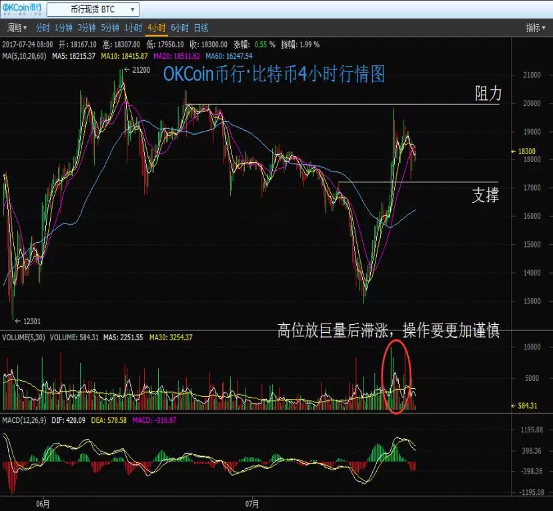Viewport: 553px width, 511px height.
Task: Switch to the 日线 daily chart
Action: click(201, 28)
